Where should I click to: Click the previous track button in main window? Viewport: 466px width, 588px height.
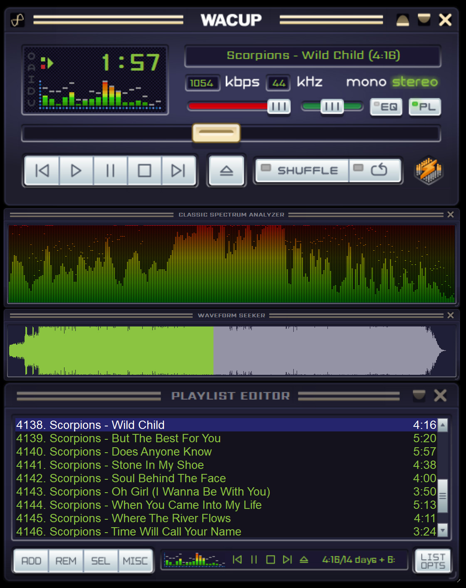point(42,171)
